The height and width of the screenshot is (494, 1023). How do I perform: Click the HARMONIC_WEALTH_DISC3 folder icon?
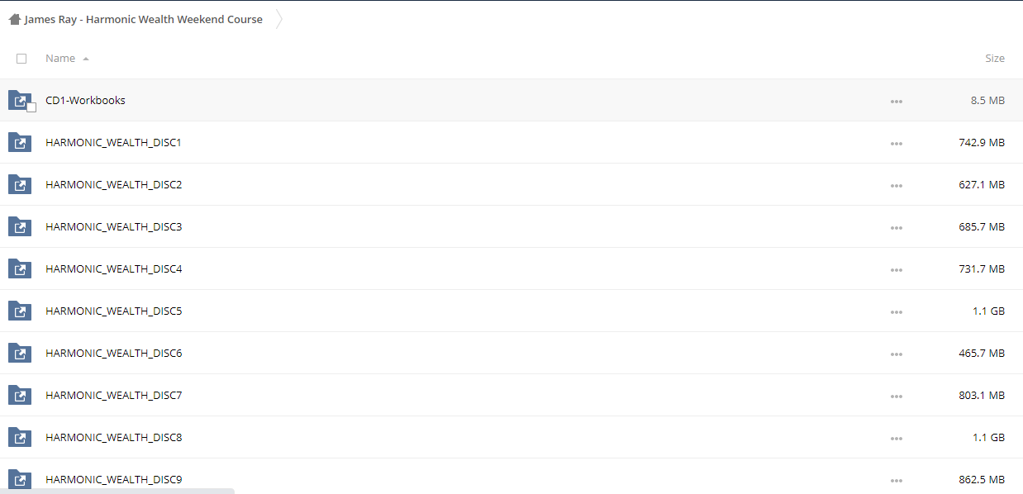pyautogui.click(x=20, y=226)
